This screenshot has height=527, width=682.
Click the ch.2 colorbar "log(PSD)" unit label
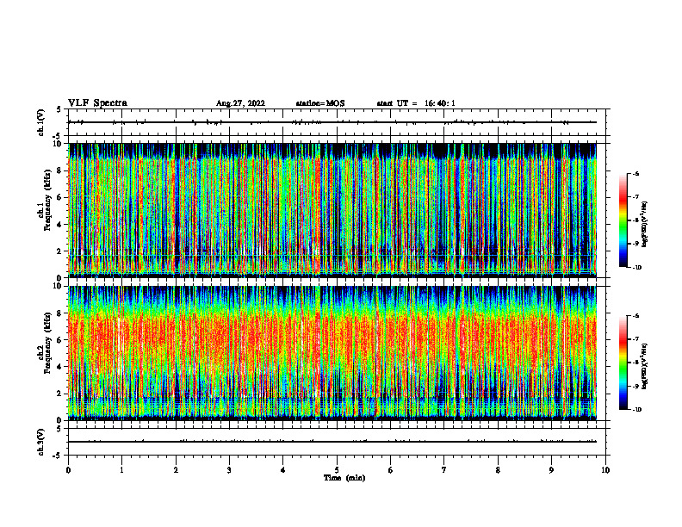(x=645, y=367)
